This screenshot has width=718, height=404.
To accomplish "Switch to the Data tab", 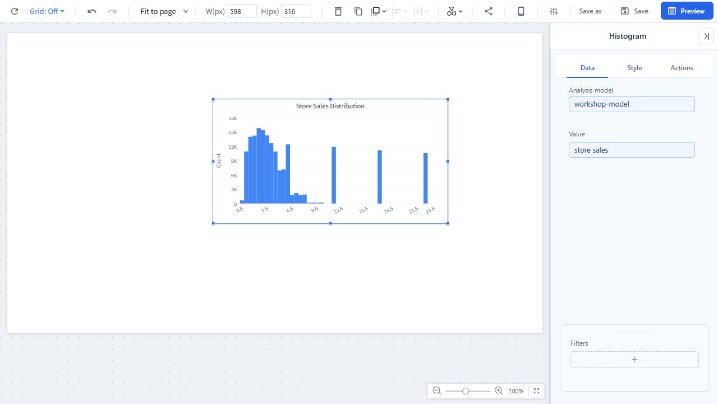I will 587,68.
